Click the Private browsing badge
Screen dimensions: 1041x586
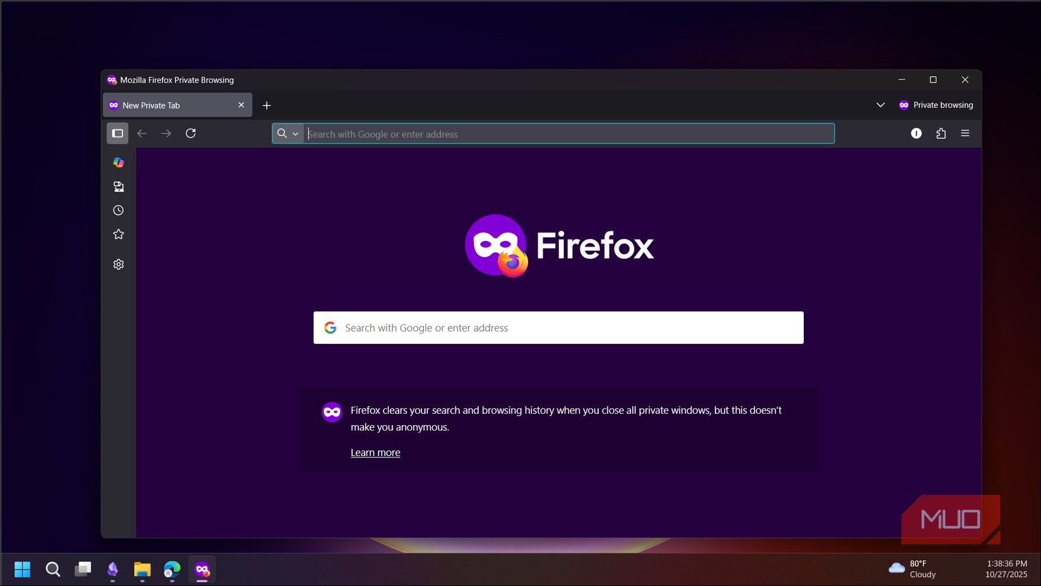pos(936,105)
